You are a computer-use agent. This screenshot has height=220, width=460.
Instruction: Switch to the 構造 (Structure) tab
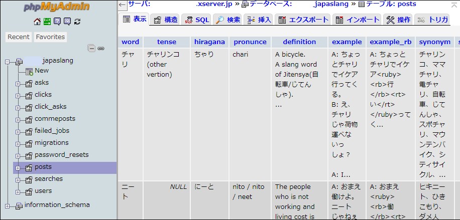[166, 20]
